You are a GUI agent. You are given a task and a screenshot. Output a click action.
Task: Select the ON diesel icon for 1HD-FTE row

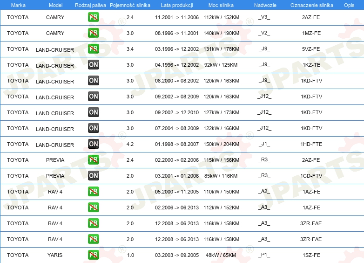(x=93, y=144)
